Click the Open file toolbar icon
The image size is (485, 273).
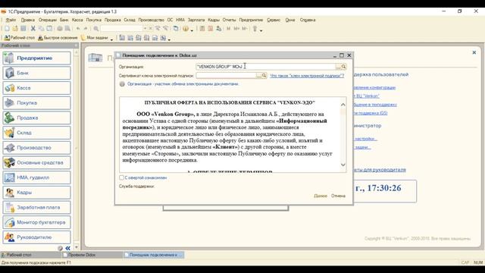pos(15,29)
